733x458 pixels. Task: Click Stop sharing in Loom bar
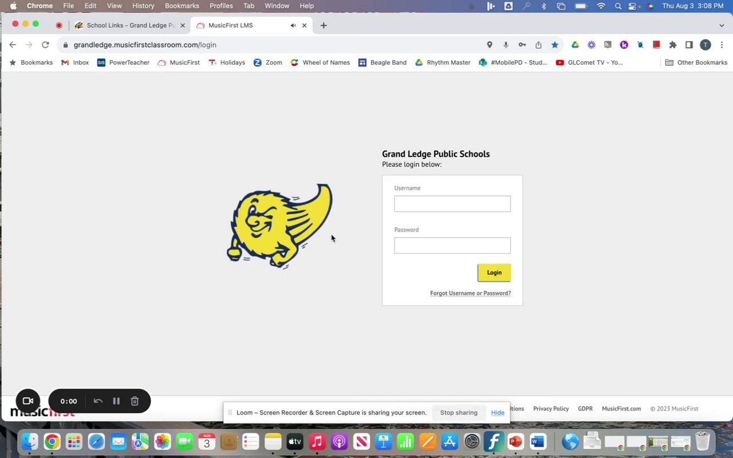coord(459,412)
